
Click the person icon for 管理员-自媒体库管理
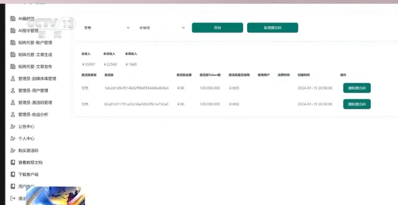13,79
